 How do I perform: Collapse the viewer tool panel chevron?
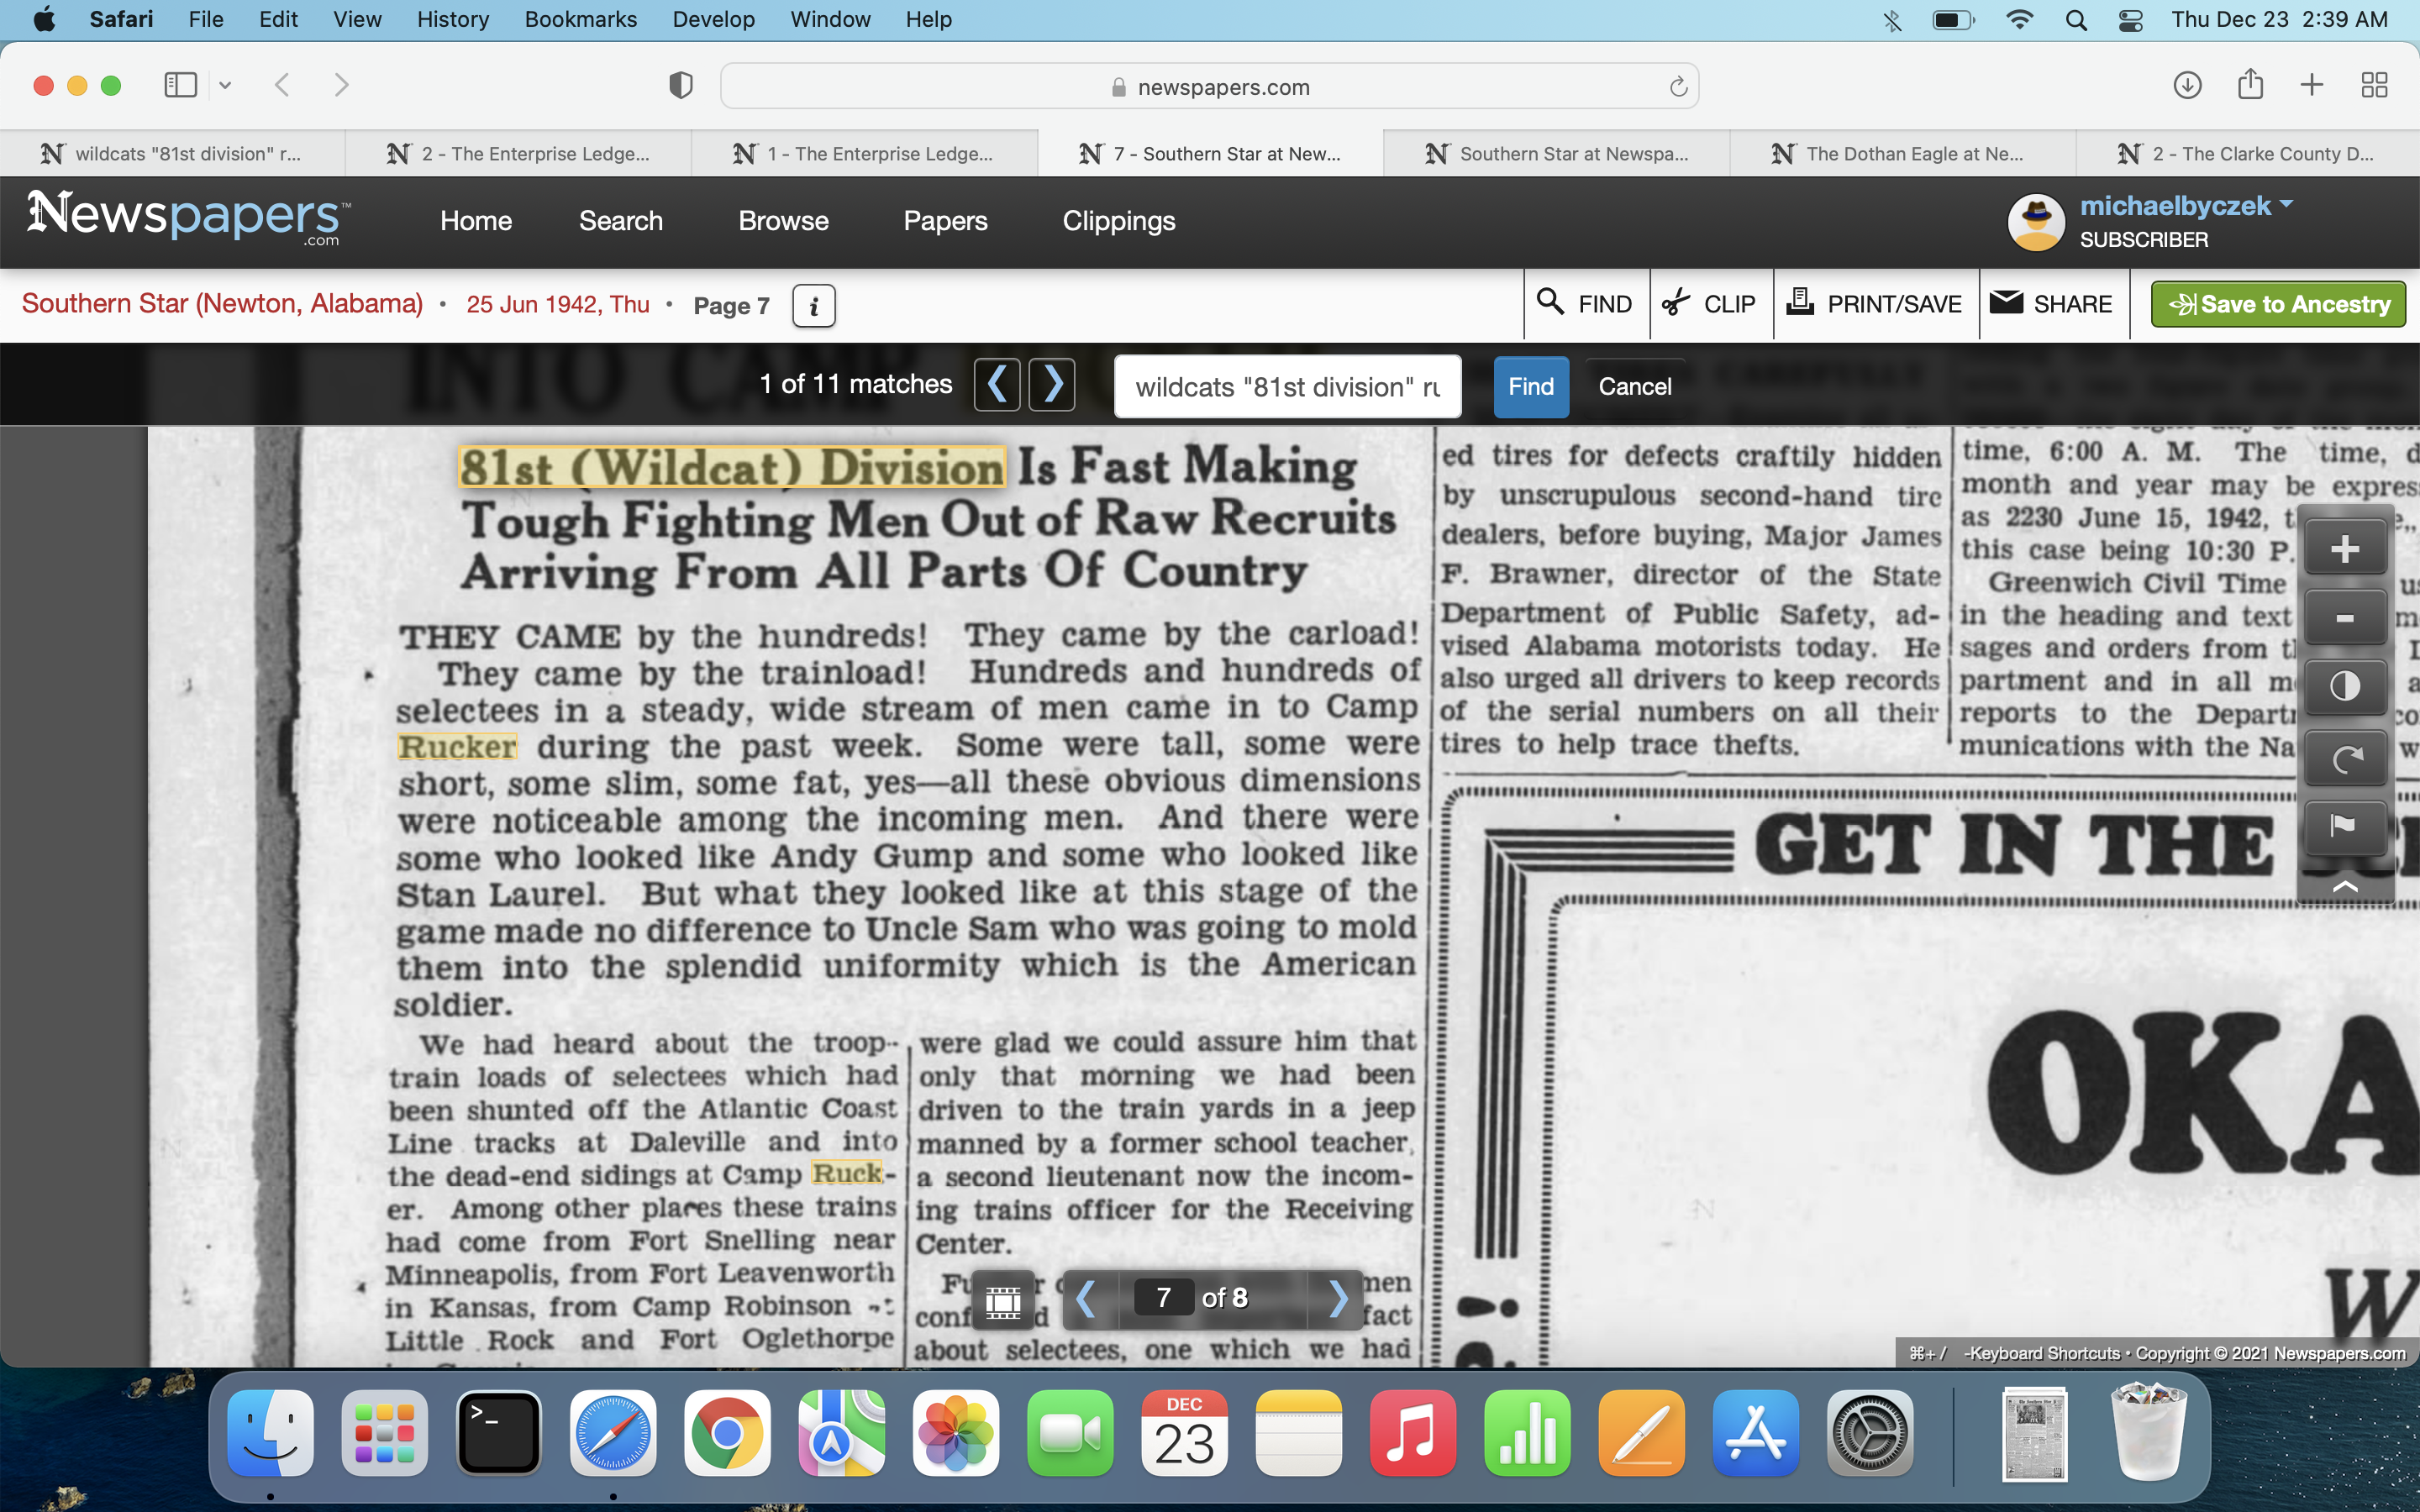[2344, 886]
